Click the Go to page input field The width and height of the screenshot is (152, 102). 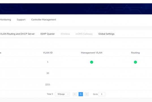(x=102, y=94)
